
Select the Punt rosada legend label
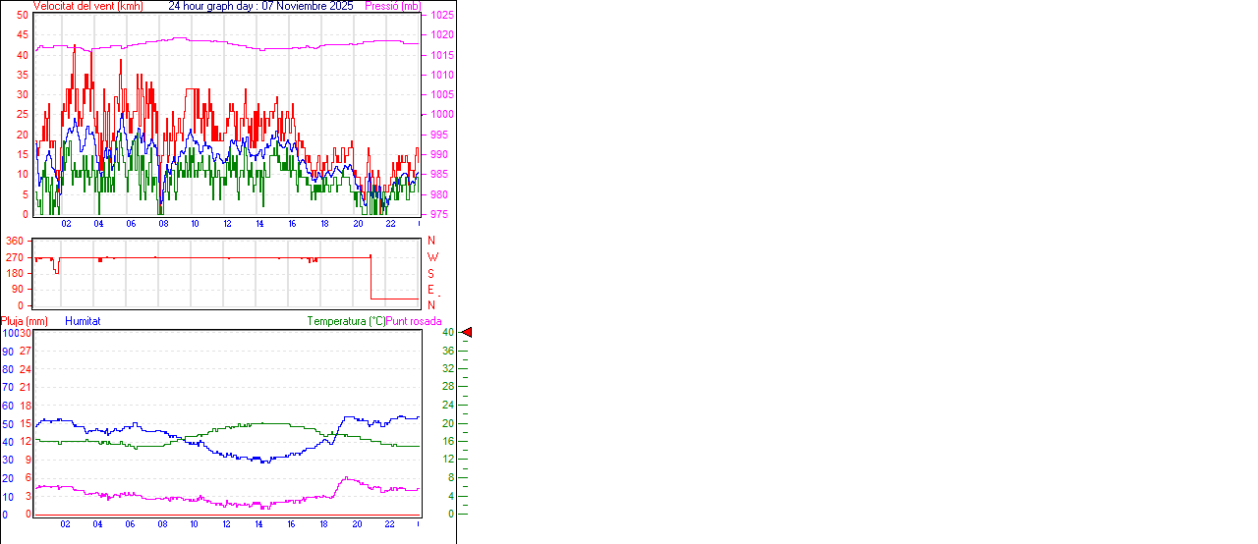414,321
